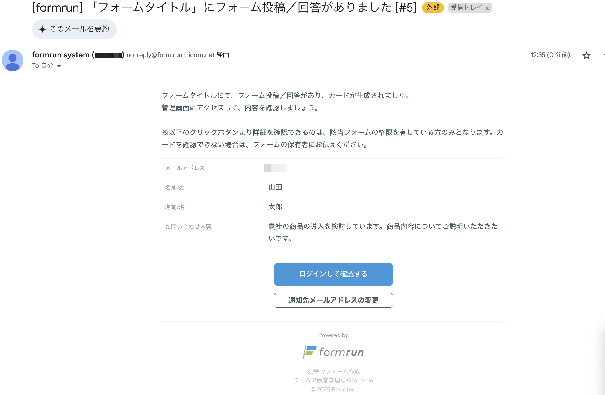Image resolution: width=605 pixels, height=395 pixels.
Task: Click the yellow 外部 badge
Action: click(x=433, y=7)
